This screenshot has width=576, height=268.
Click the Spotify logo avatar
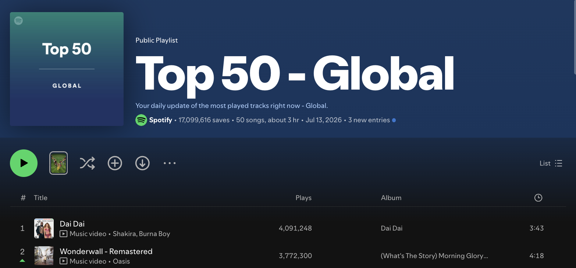[141, 120]
